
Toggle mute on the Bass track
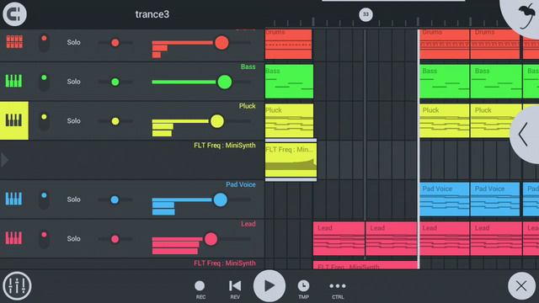click(x=44, y=82)
